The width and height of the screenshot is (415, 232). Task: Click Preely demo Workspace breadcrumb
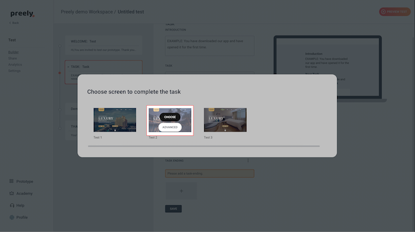87,12
